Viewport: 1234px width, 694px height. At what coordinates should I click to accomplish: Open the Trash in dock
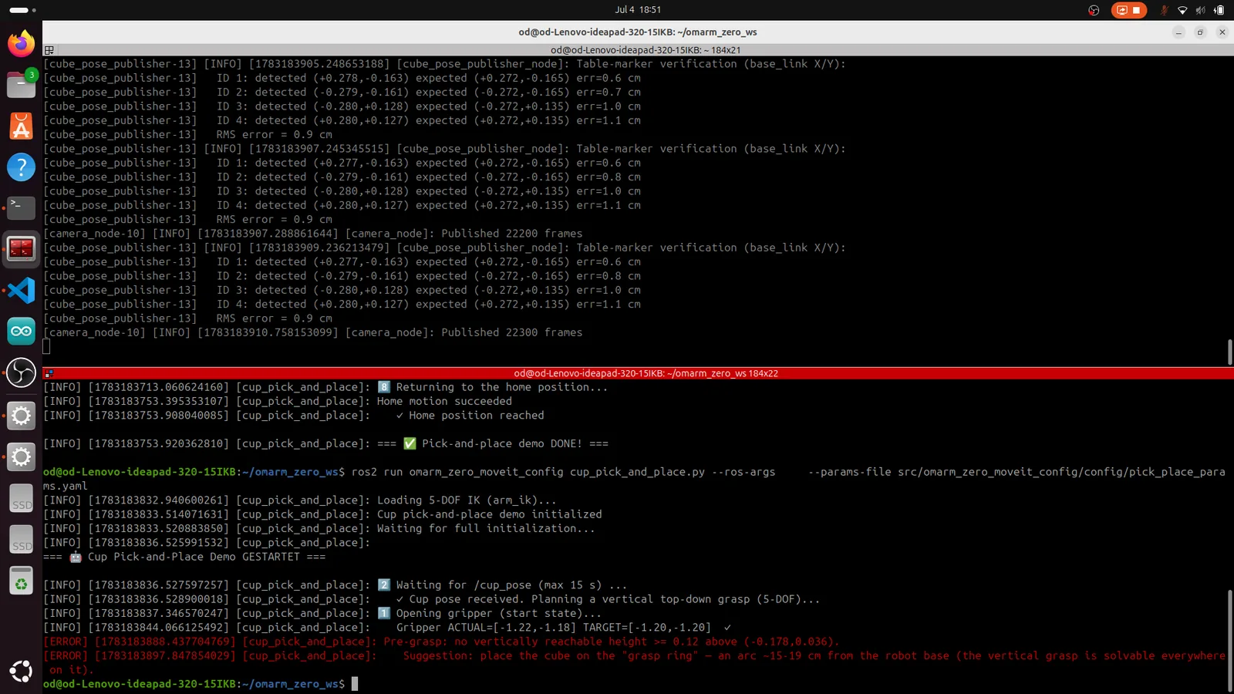click(21, 581)
